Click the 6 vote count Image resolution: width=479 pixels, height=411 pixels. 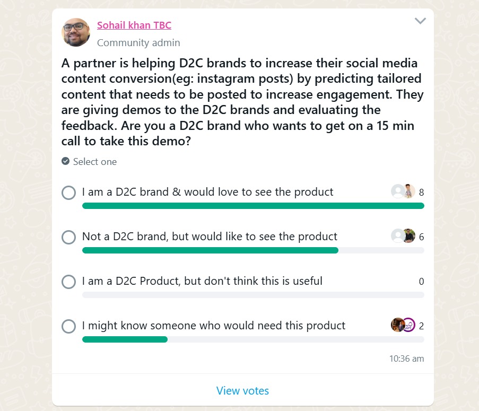click(x=421, y=237)
